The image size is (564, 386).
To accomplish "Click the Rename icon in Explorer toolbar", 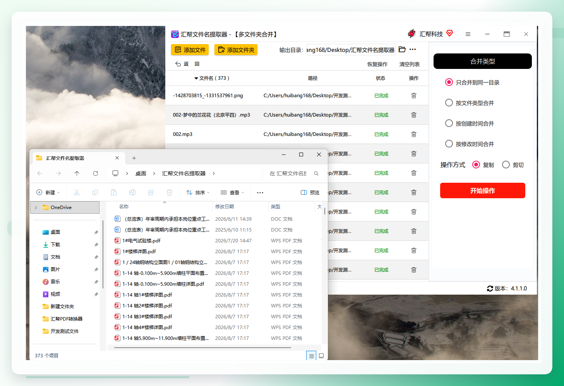I will tap(132, 192).
